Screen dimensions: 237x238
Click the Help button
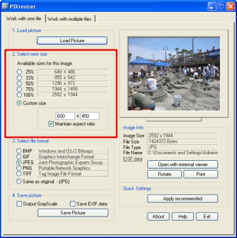click(182, 217)
